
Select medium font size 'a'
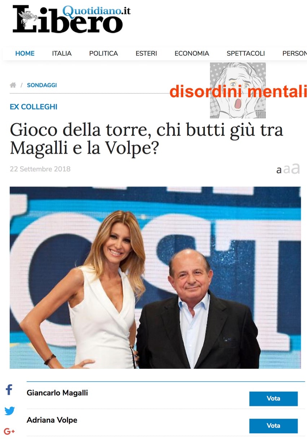coord(286,169)
